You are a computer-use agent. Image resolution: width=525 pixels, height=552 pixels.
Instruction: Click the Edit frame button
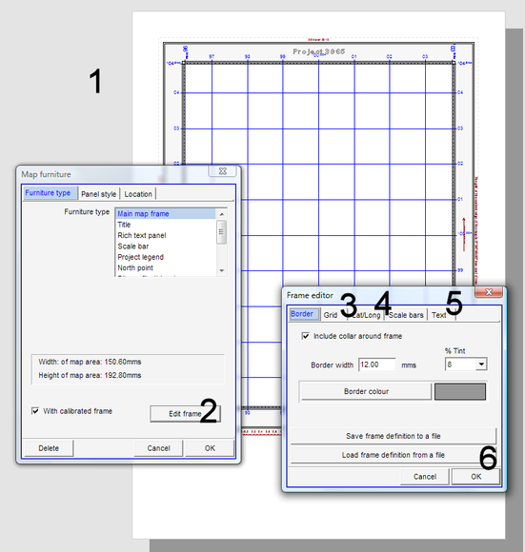click(x=185, y=414)
